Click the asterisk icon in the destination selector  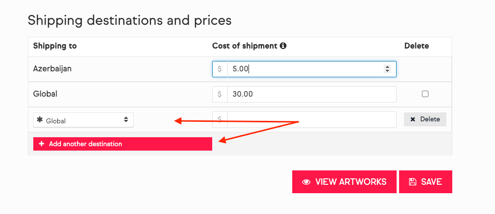pos(40,120)
